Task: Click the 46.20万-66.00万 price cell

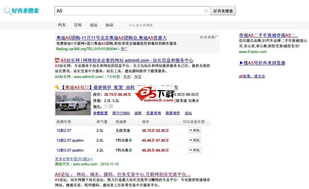Action: 155,150
